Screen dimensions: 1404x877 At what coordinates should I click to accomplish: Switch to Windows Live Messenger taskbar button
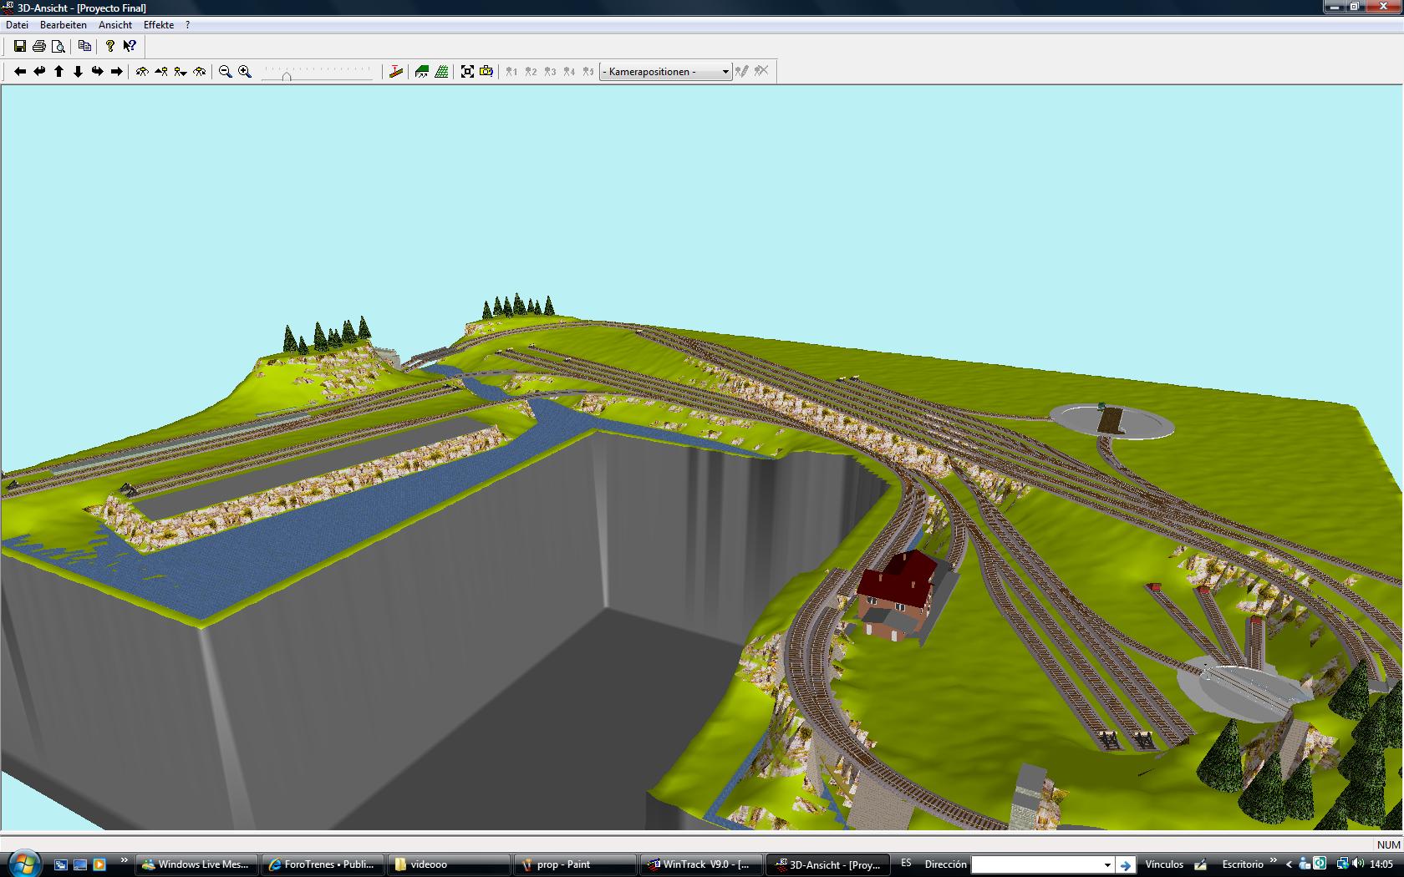pos(197,864)
